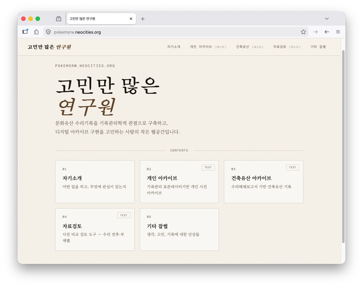Click the TEST badge on 개인 아카이브 card
The width and height of the screenshot is (363, 287).
tap(208, 167)
